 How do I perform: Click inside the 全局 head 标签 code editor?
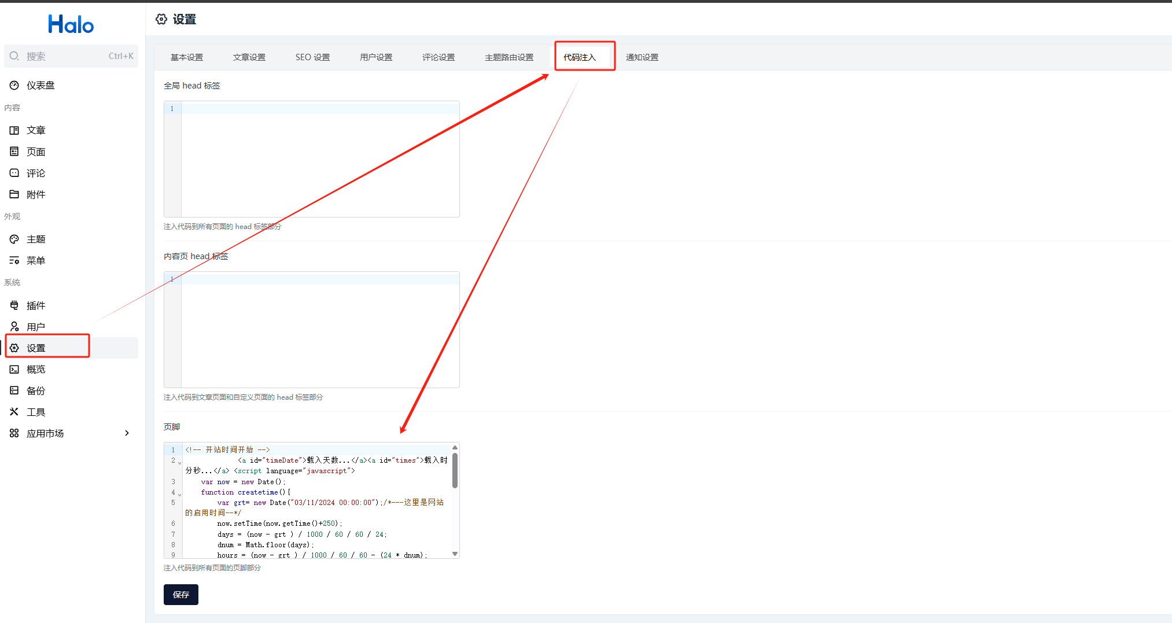pos(319,159)
